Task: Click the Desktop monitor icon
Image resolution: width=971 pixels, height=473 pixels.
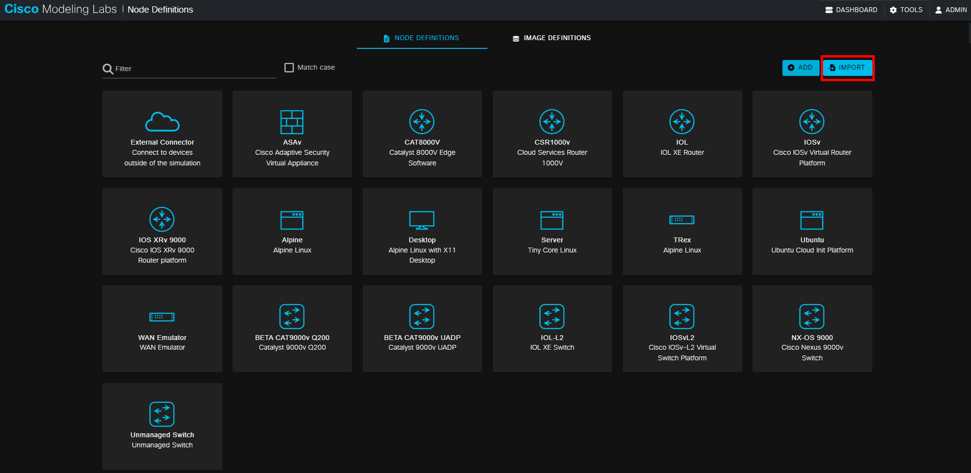Action: tap(422, 220)
